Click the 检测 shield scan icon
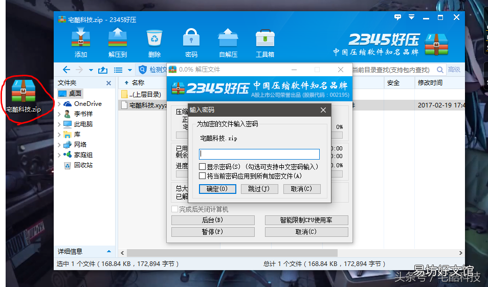488x287 pixels. click(x=143, y=70)
